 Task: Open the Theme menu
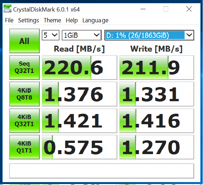click(52, 20)
